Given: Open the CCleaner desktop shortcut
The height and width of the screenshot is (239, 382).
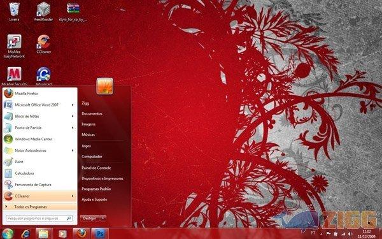Looking at the screenshot, I should (43, 45).
